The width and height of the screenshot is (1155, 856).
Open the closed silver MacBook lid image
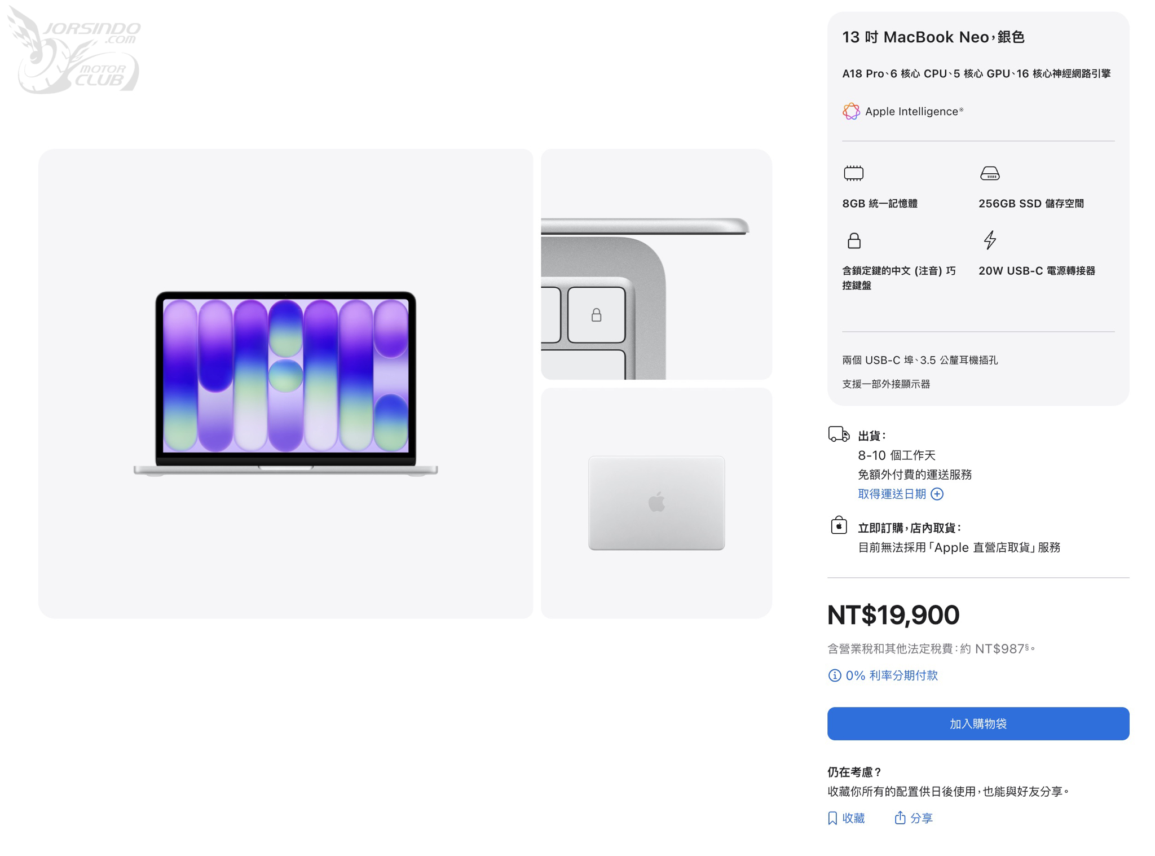[x=656, y=503]
